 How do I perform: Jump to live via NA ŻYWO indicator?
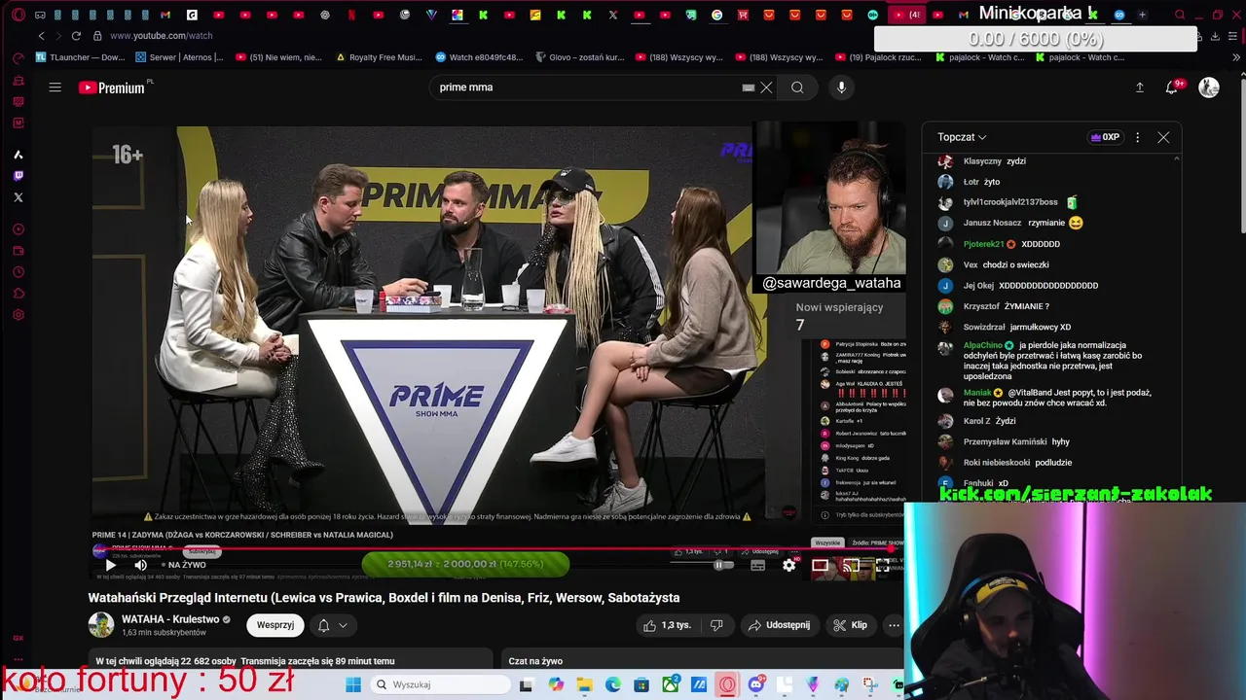tap(184, 565)
